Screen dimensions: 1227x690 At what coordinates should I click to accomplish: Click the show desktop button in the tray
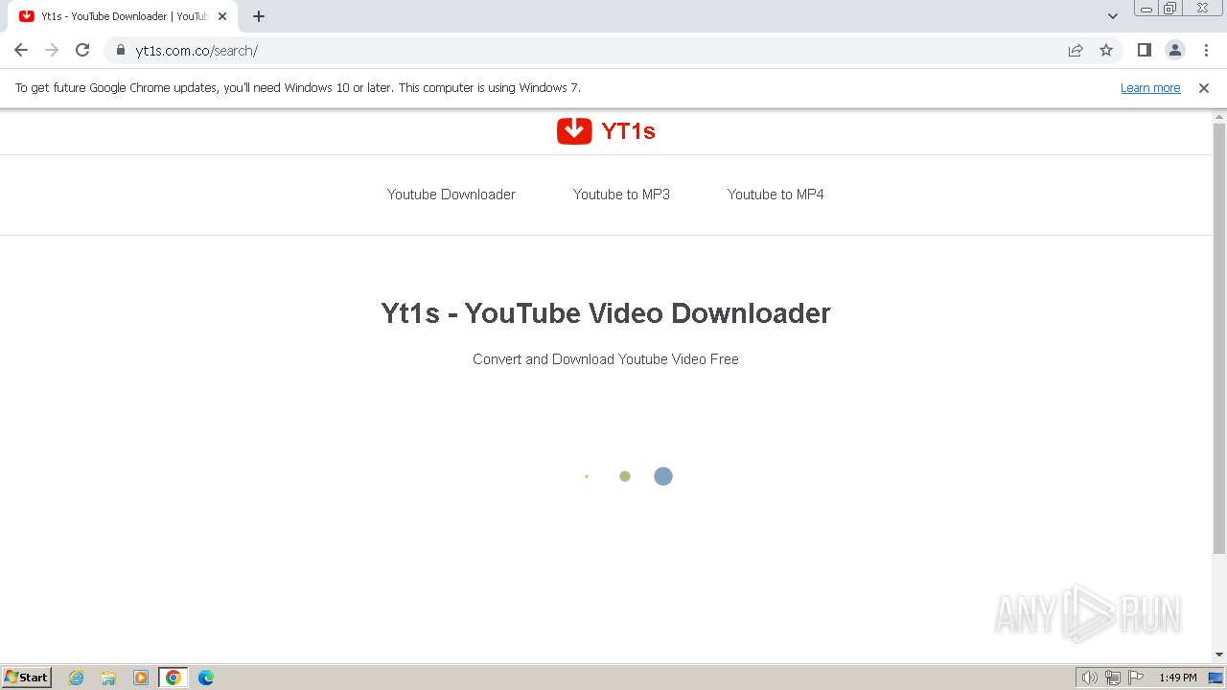tap(1215, 678)
